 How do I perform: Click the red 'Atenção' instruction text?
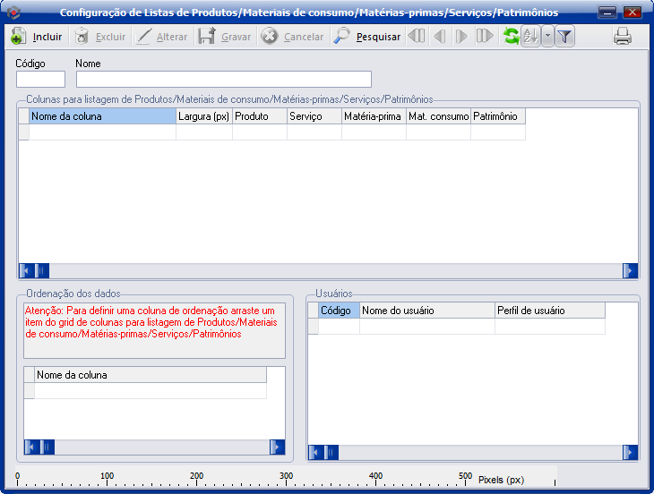[151, 322]
